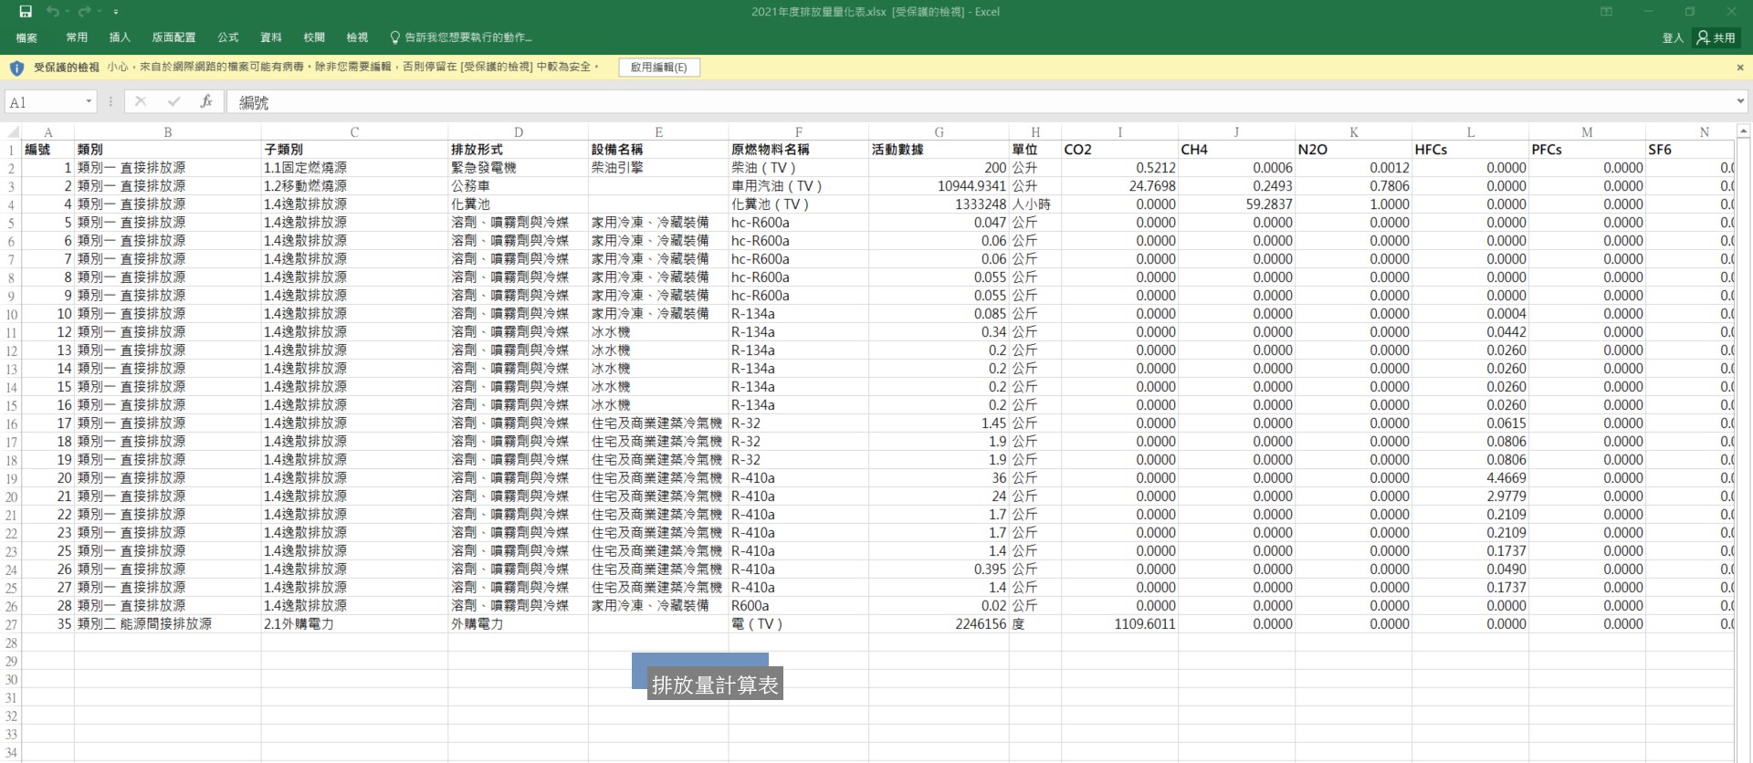Click the lightbulb Tell Me search box

461,37
